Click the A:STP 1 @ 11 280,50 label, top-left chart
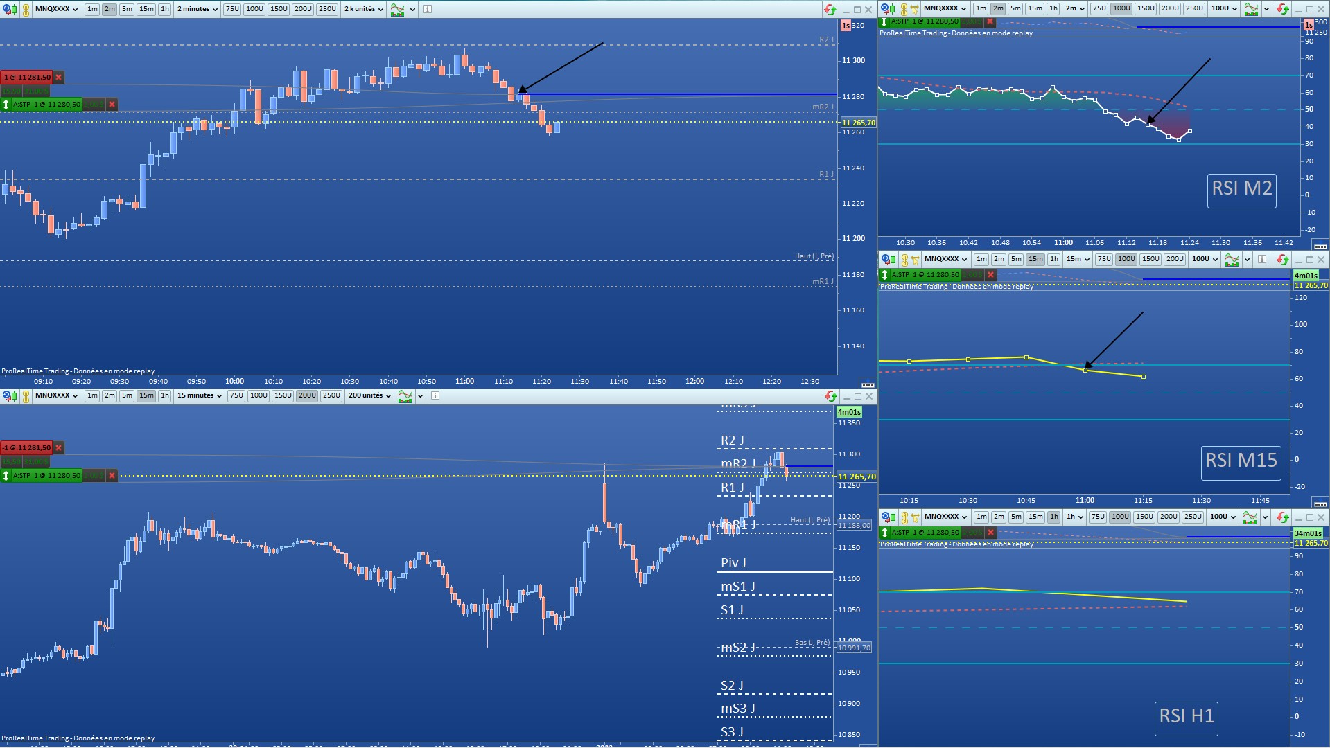The image size is (1330, 748). pos(46,105)
